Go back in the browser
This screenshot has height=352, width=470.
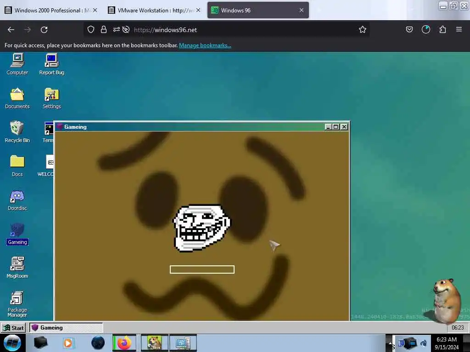(11, 30)
